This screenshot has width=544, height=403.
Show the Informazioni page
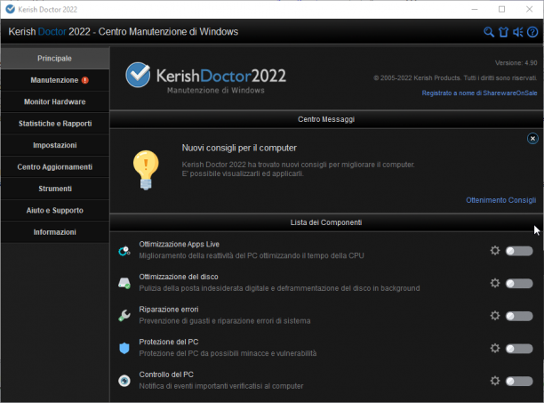coord(55,232)
